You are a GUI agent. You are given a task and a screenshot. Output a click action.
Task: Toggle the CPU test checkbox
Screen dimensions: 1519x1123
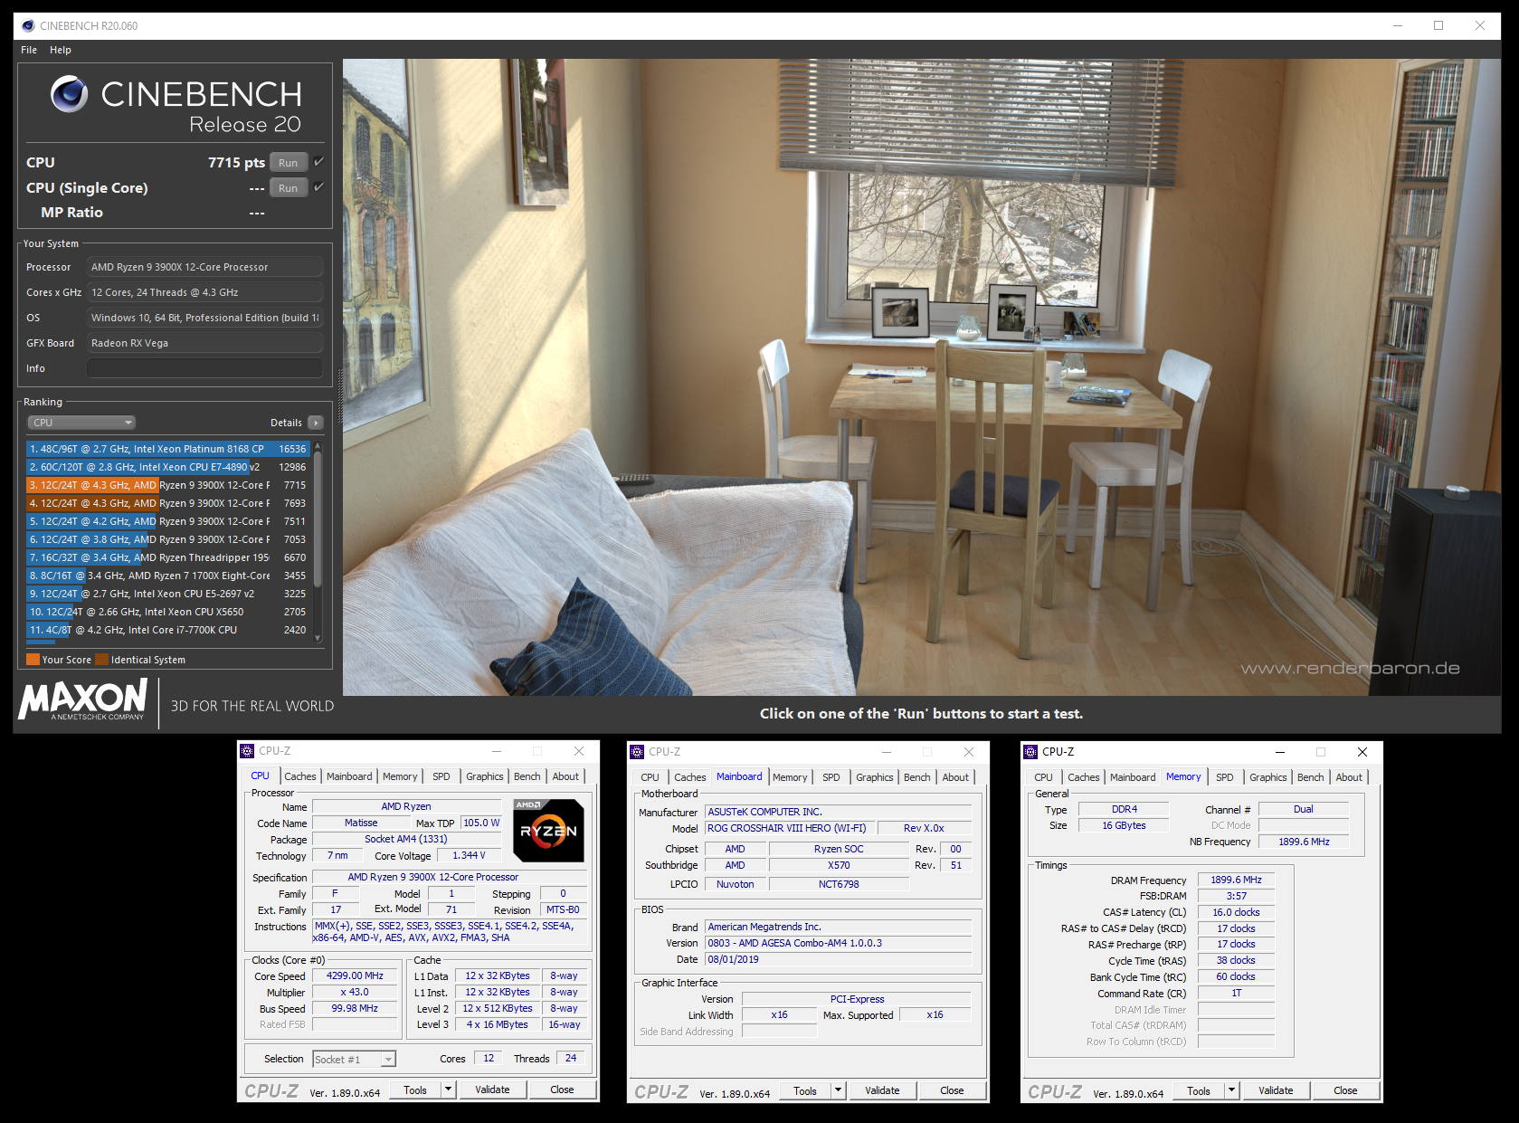point(318,162)
